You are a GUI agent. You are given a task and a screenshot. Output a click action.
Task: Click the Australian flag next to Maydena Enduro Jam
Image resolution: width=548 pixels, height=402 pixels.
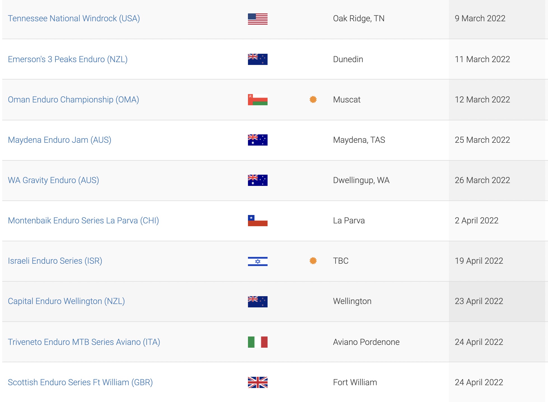click(x=257, y=140)
